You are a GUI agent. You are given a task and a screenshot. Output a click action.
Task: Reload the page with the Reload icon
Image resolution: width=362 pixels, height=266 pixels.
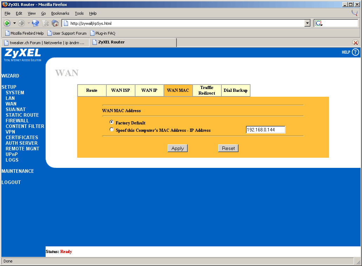tap(35, 23)
